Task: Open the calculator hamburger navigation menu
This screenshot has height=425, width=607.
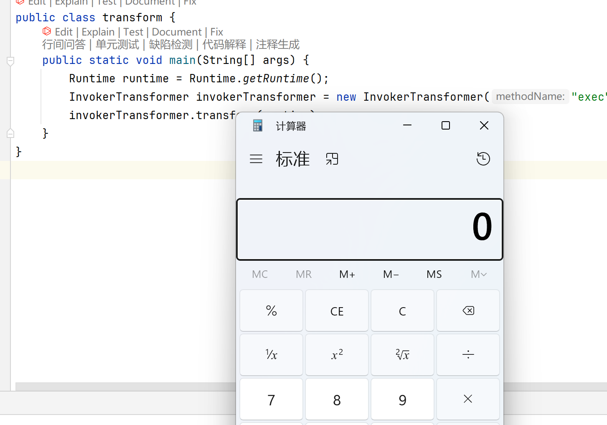Action: point(256,159)
